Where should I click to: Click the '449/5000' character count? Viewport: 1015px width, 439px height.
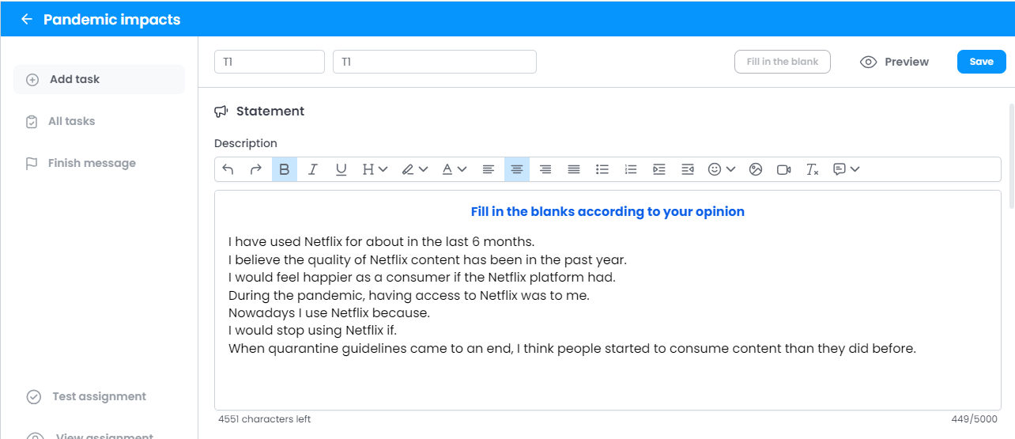975,419
